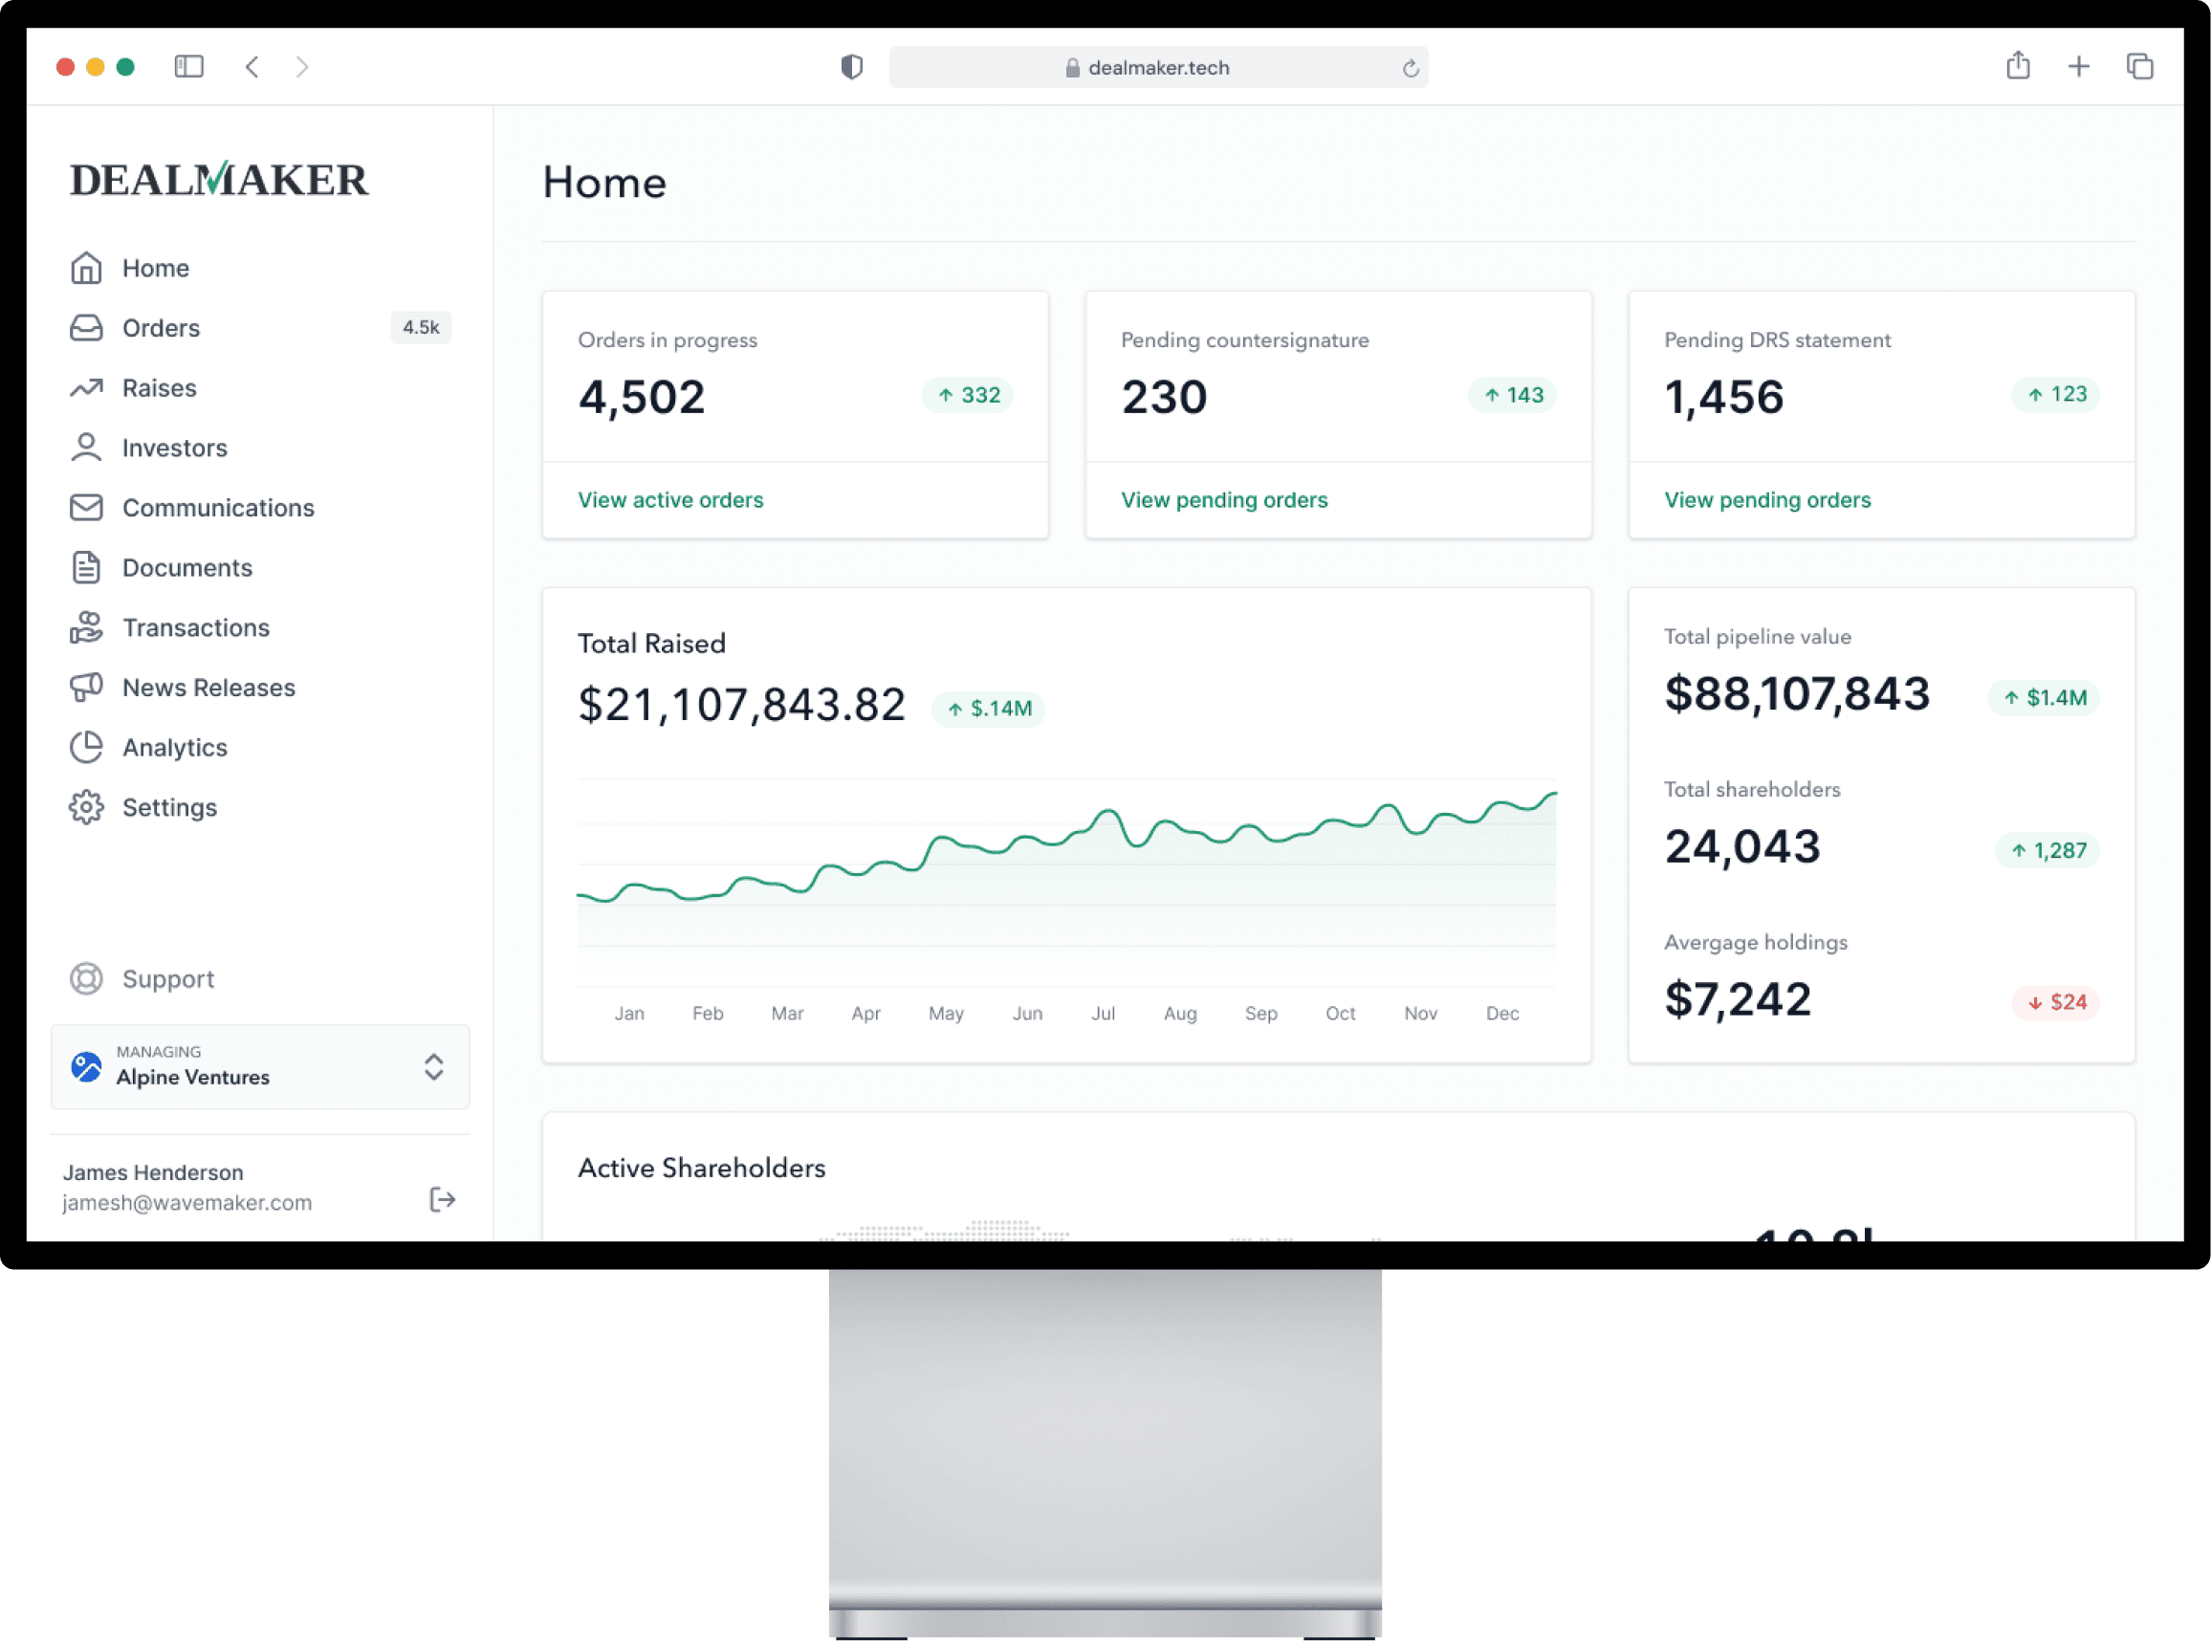Go back with browser back arrow
Viewport: 2211px width, 1641px height.
[x=252, y=67]
